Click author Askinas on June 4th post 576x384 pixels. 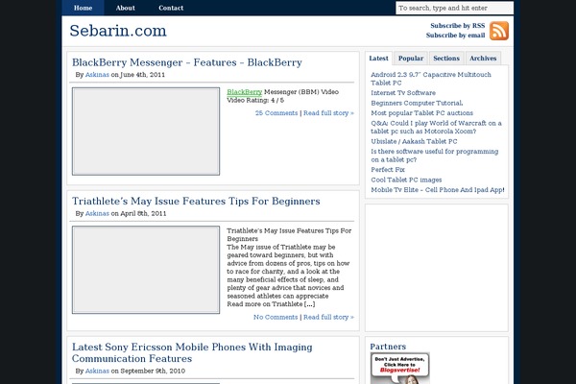pos(97,75)
